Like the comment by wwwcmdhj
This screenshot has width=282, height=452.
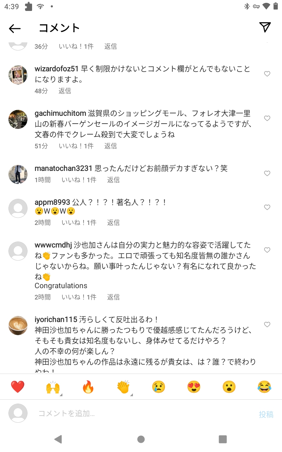(x=267, y=250)
